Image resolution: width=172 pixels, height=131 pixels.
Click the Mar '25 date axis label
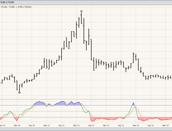(x=165, y=126)
